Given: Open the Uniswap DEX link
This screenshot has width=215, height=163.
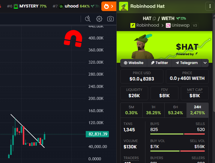Looking at the screenshot, I should (178, 25).
